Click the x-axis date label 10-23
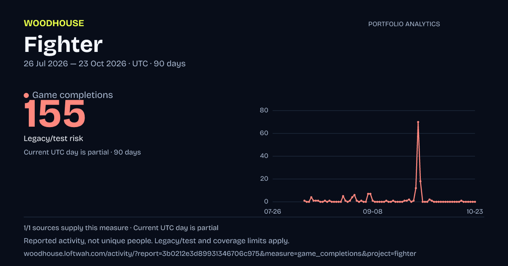This screenshot has height=266, width=508. point(475,211)
